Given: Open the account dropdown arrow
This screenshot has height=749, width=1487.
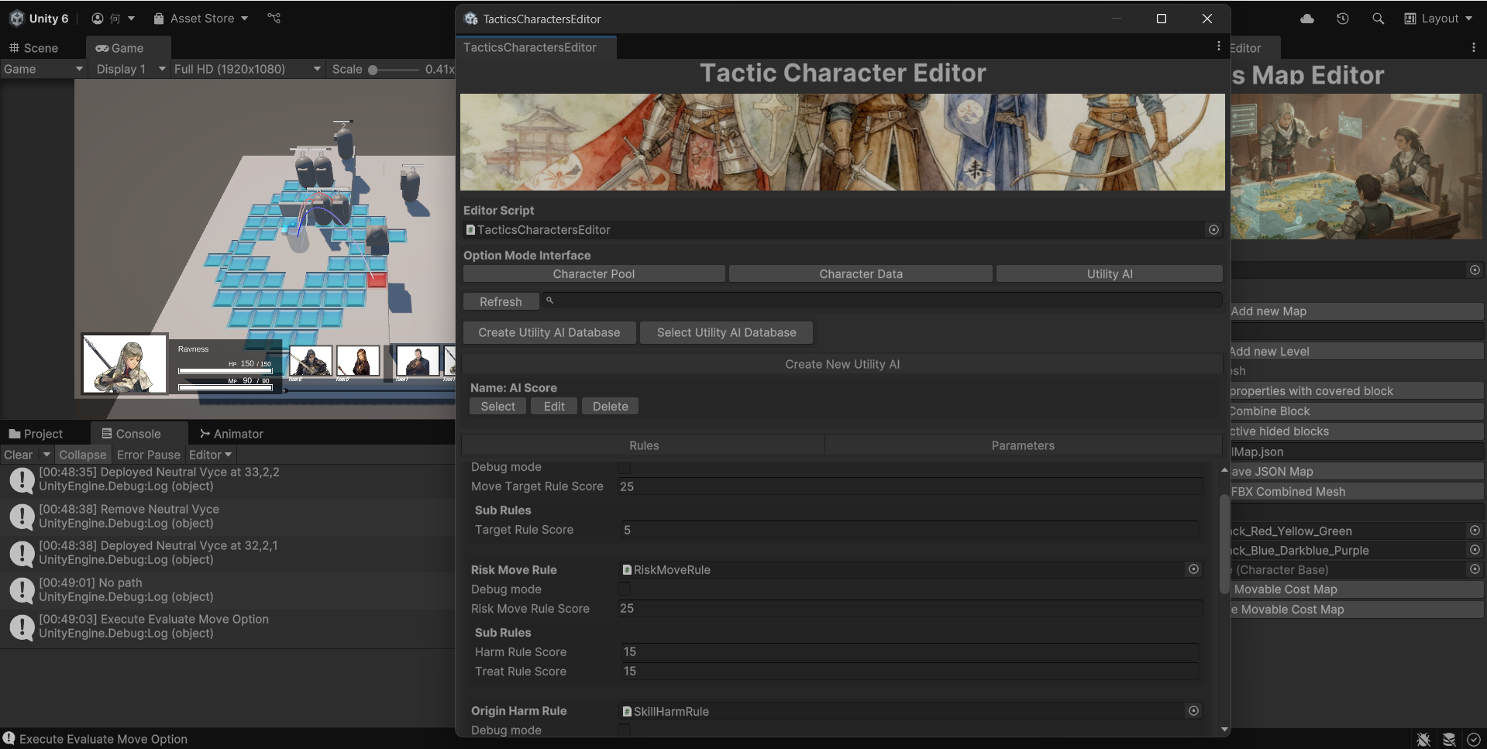Looking at the screenshot, I should click(131, 19).
